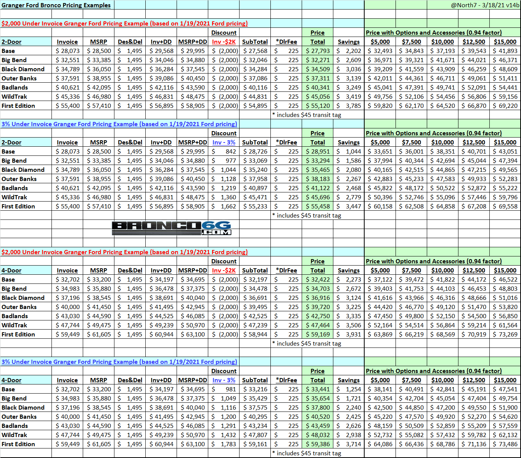Select the $41,122 Badlands price total
Viewport: 521px width, 458px height.
[x=317, y=188]
